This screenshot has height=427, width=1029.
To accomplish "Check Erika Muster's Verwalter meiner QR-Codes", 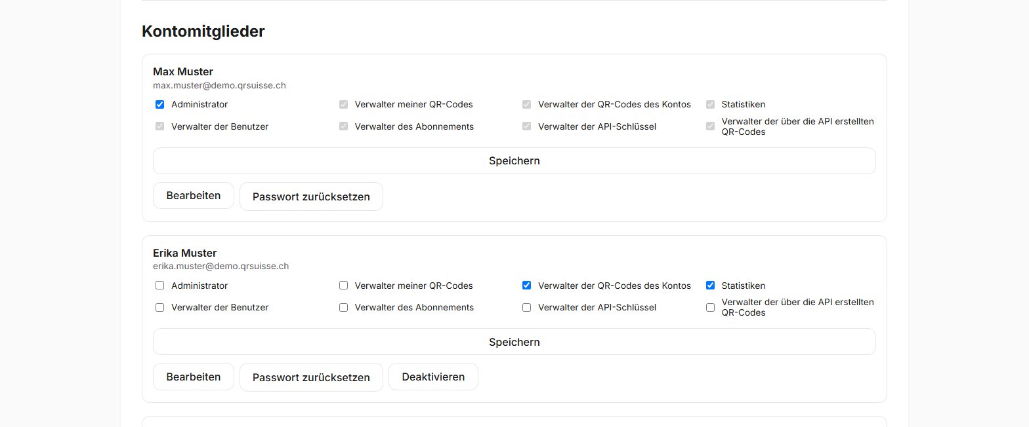I will point(343,286).
